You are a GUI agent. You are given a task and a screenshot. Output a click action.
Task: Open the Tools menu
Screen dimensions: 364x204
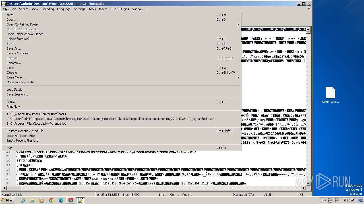[x=92, y=9]
